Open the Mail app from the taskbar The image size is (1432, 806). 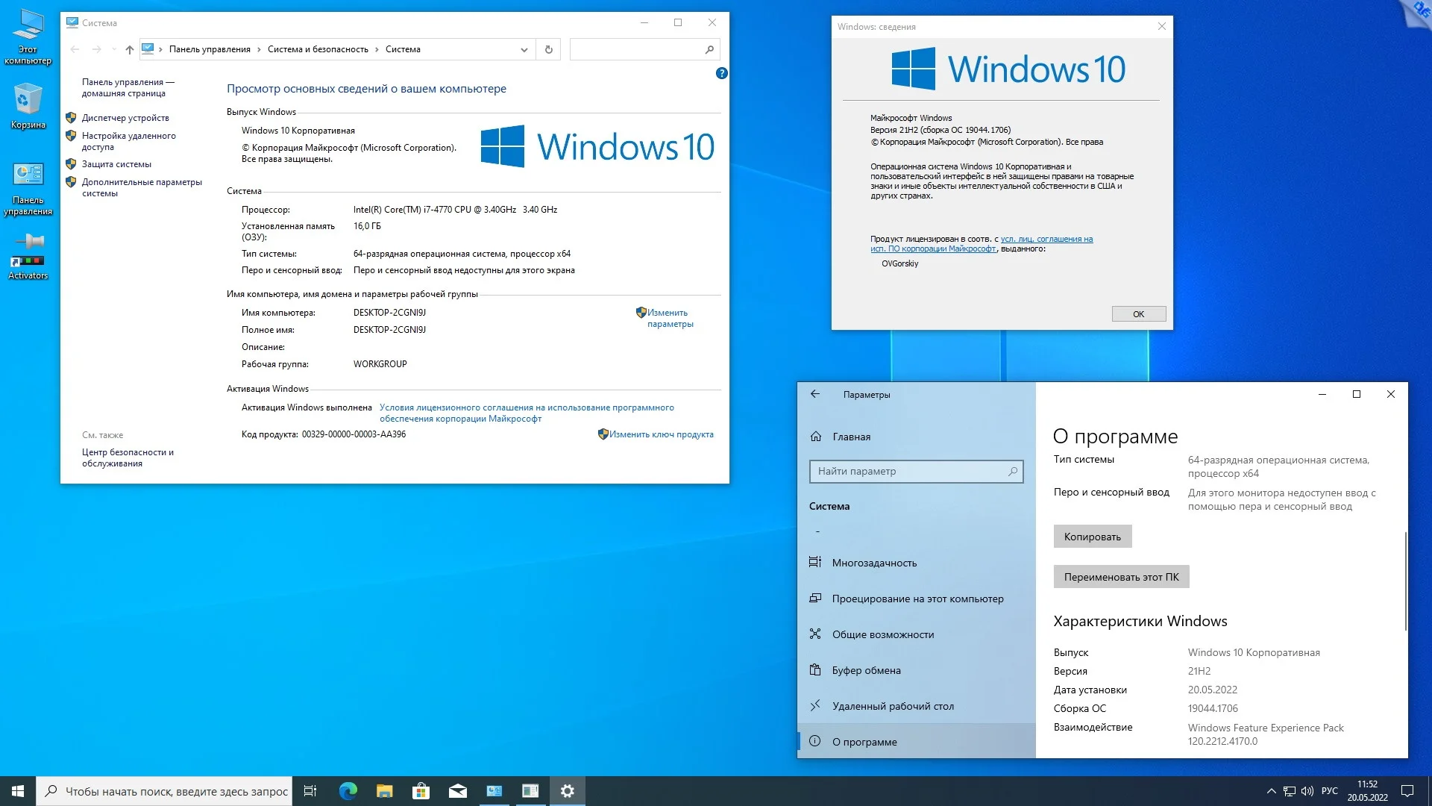458,791
